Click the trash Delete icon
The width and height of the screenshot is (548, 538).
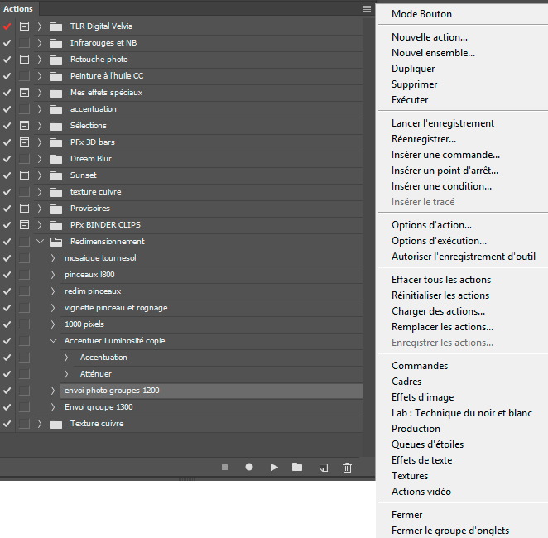347,468
